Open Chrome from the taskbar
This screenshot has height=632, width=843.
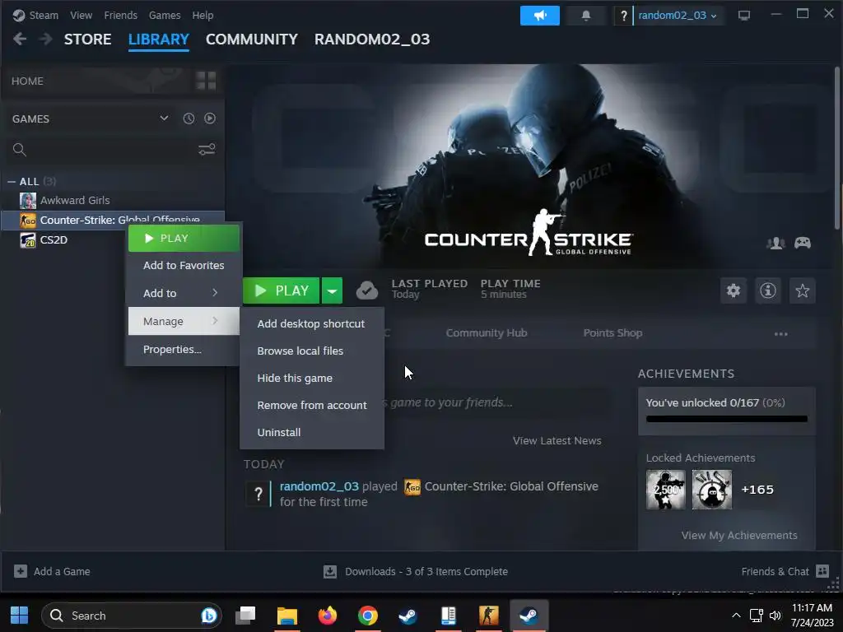tap(368, 616)
